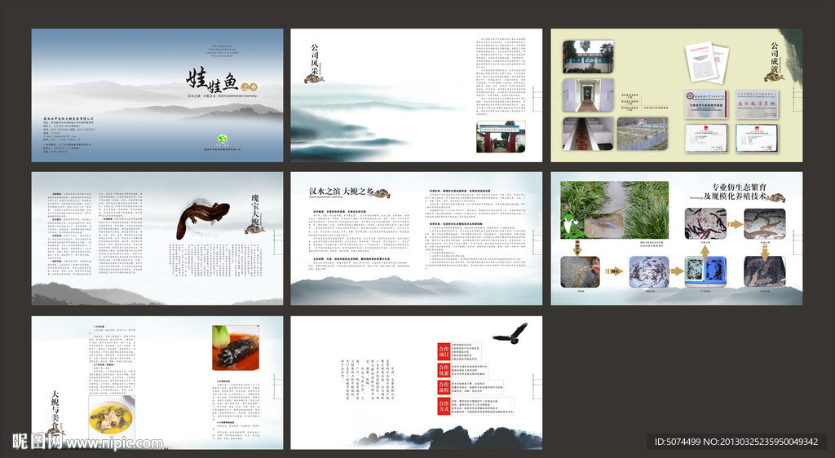The height and width of the screenshot is (458, 835).
Task: Open the corridor photo on the achievements page
Action: click(x=588, y=95)
